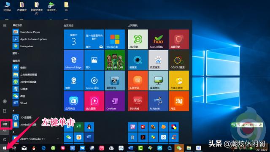Click the 最常用 list header

[x=16, y=61]
